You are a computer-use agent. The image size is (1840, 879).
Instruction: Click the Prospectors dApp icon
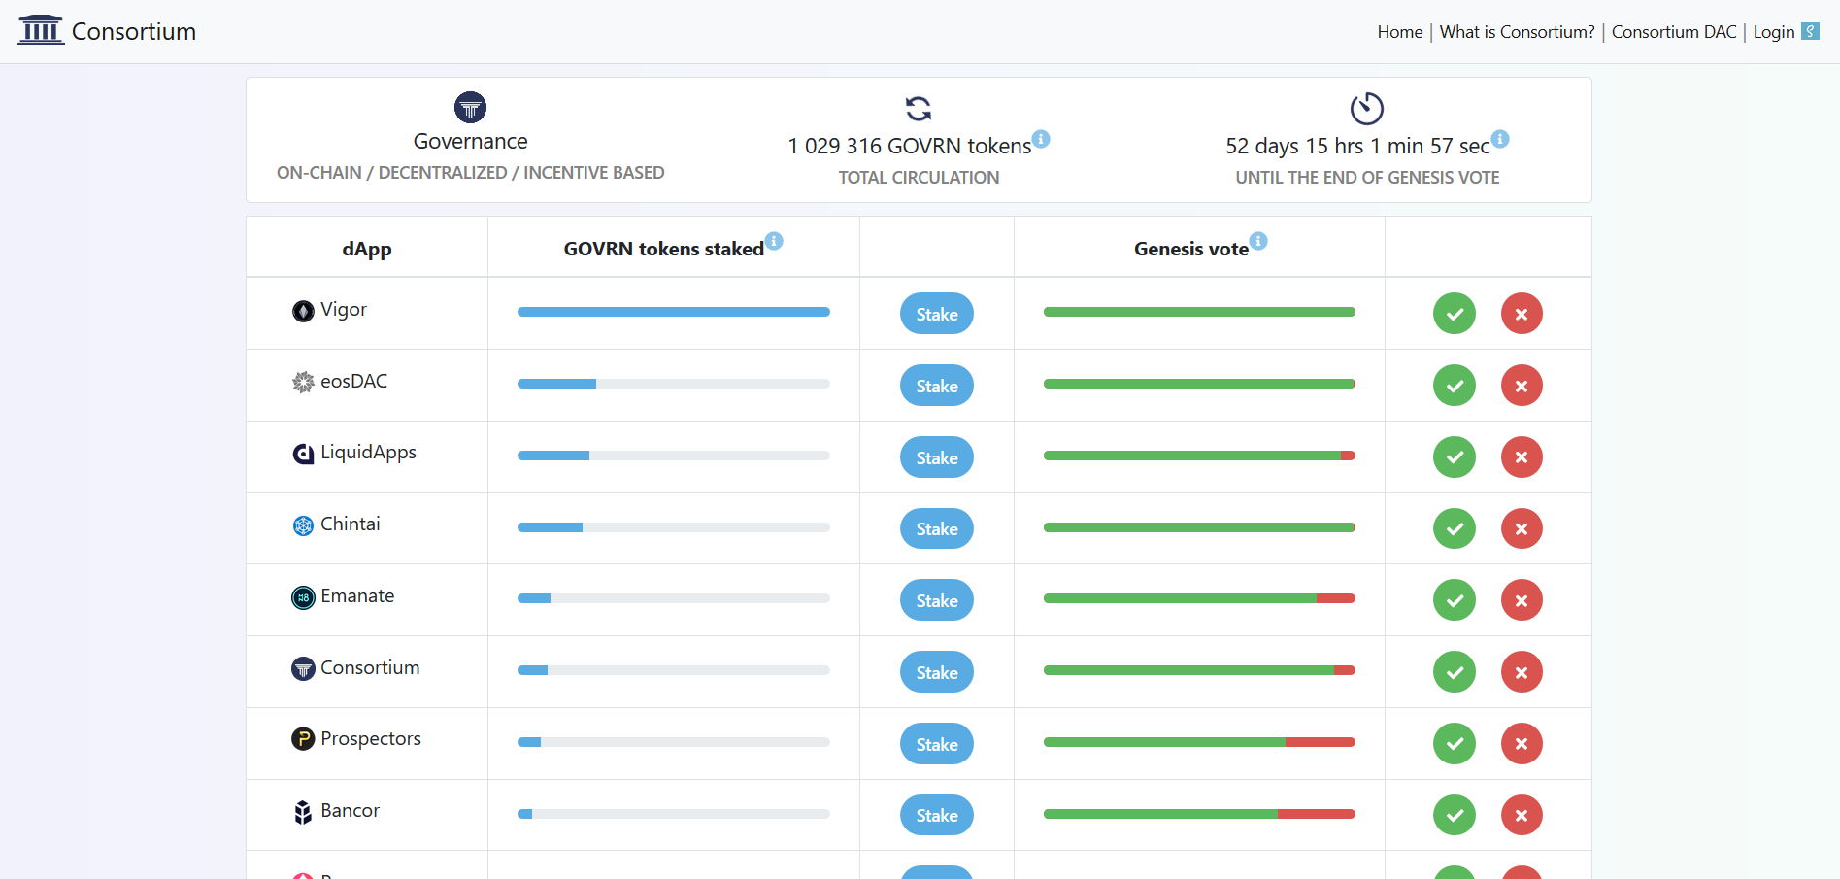pos(303,739)
